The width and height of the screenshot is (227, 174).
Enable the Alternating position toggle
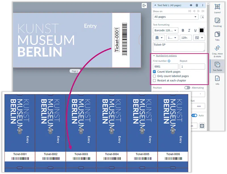click(x=187, y=88)
